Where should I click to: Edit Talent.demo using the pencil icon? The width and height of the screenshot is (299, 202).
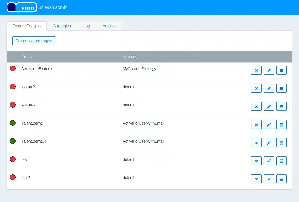point(269,124)
